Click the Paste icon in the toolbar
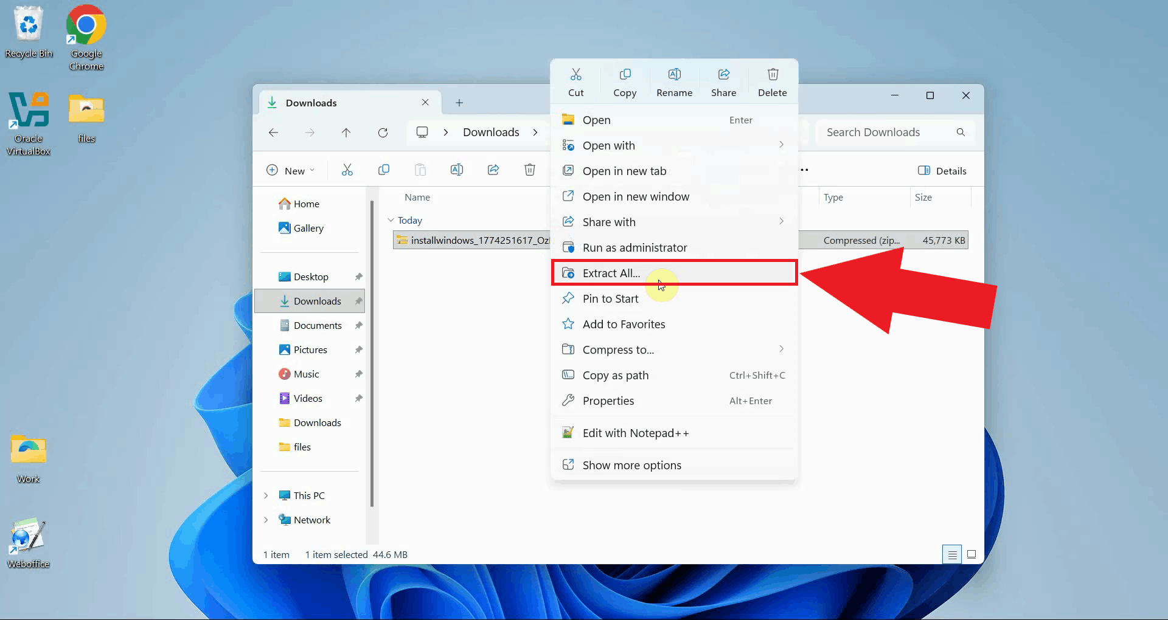Image resolution: width=1168 pixels, height=620 pixels. coord(420,170)
